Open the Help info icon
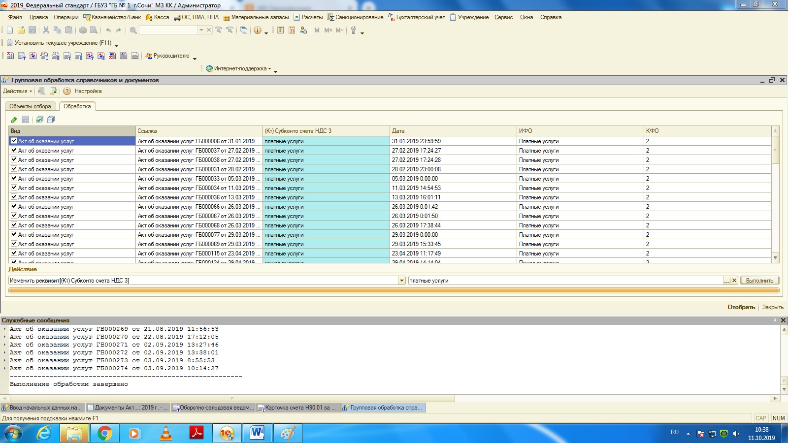The height and width of the screenshot is (443, 788). pyautogui.click(x=258, y=30)
